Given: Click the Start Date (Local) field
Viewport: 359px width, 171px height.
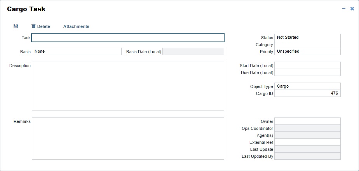Looking at the screenshot, I should click(307, 66).
